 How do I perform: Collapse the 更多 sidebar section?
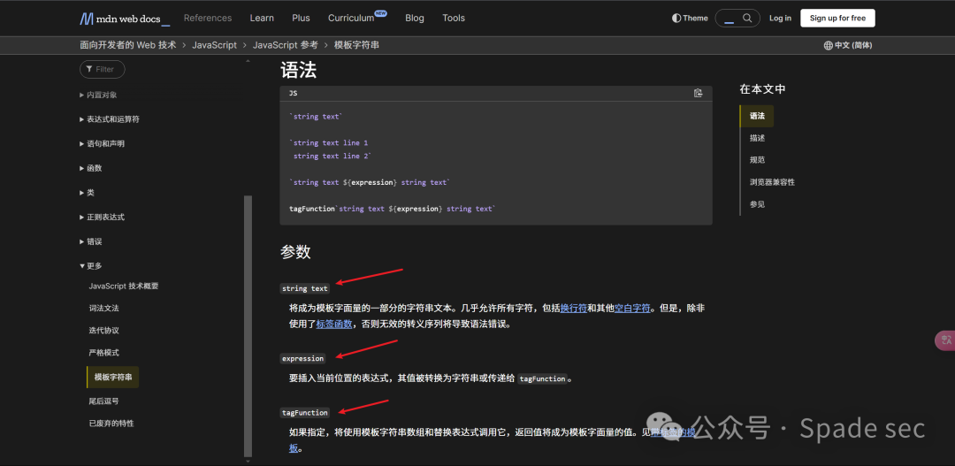91,265
